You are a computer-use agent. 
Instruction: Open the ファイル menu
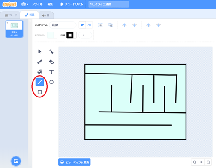point(37,4)
